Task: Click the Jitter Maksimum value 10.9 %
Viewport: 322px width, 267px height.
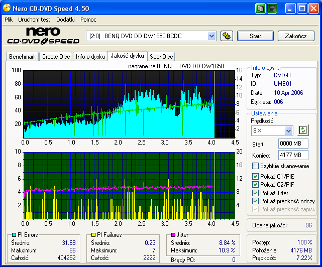Action: 227,250
